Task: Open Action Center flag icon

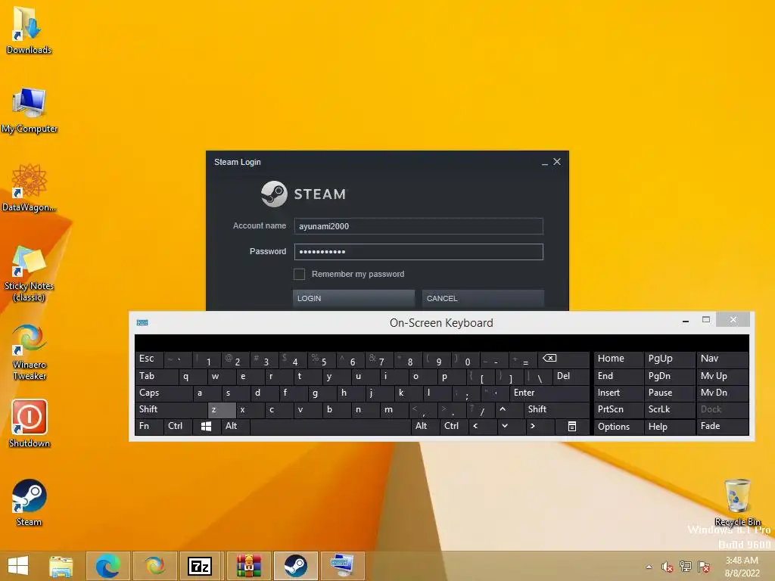Action: pyautogui.click(x=704, y=567)
